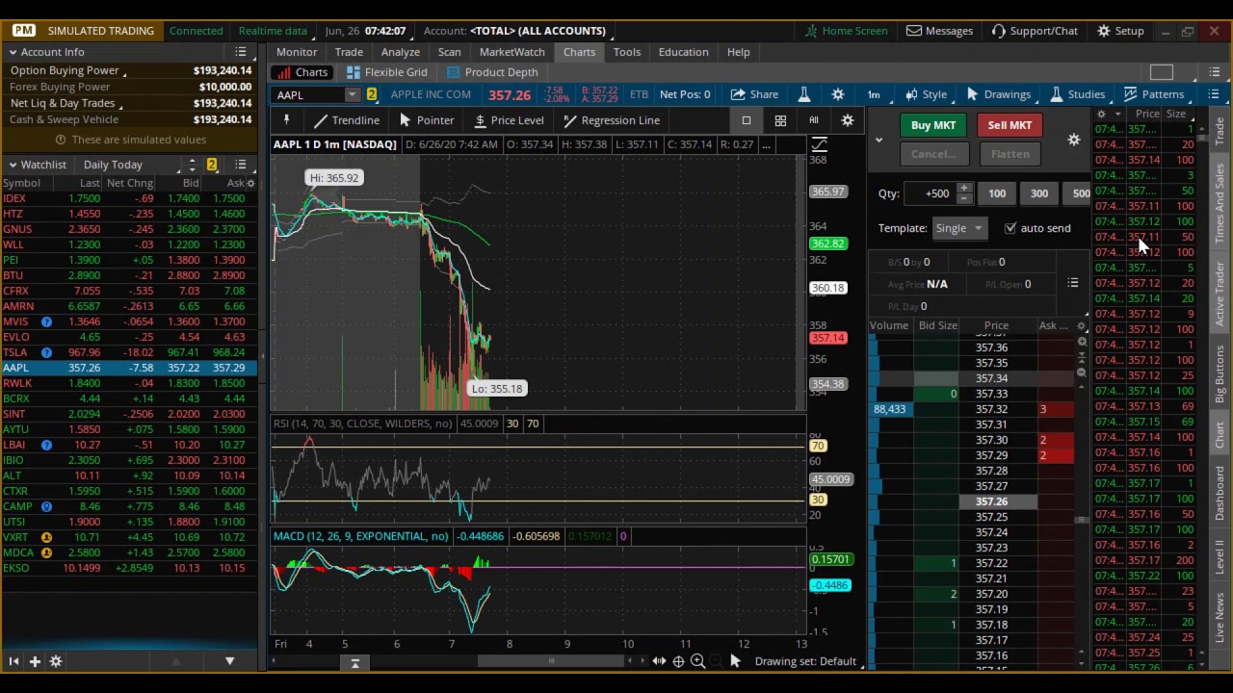
Task: Collapse the Watchlist section
Action: pos(13,165)
